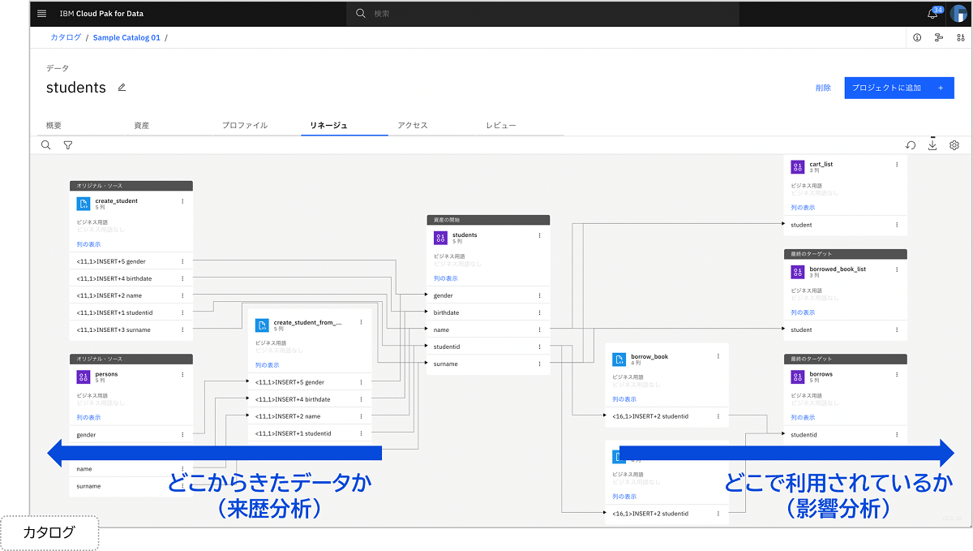Click the top 検索 search field
Viewport: 973px width, 551px height.
point(543,14)
